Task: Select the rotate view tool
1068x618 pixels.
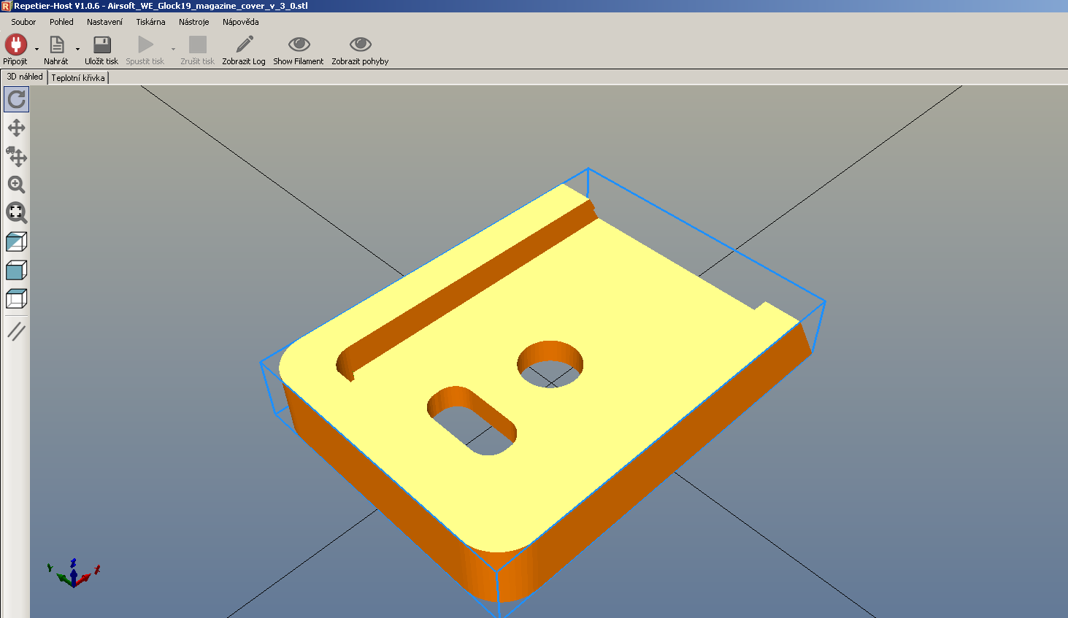Action: click(x=16, y=99)
